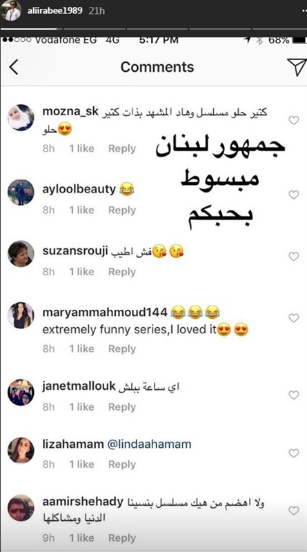Open ayloolbeauty's username profile

tap(79, 189)
